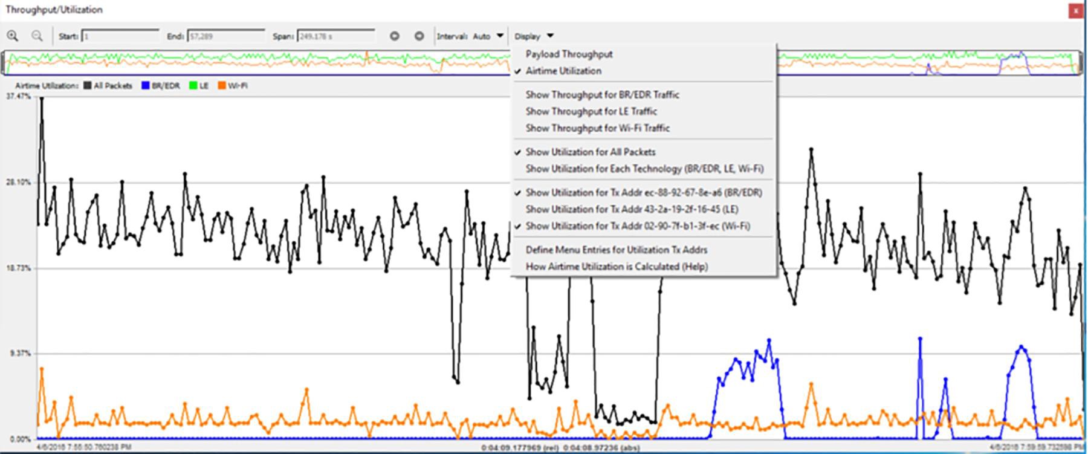
Task: Click the Airtime Utilization legend label
Action: pyautogui.click(x=47, y=86)
